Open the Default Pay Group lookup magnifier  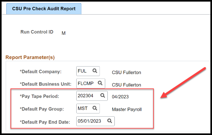coord(95,108)
